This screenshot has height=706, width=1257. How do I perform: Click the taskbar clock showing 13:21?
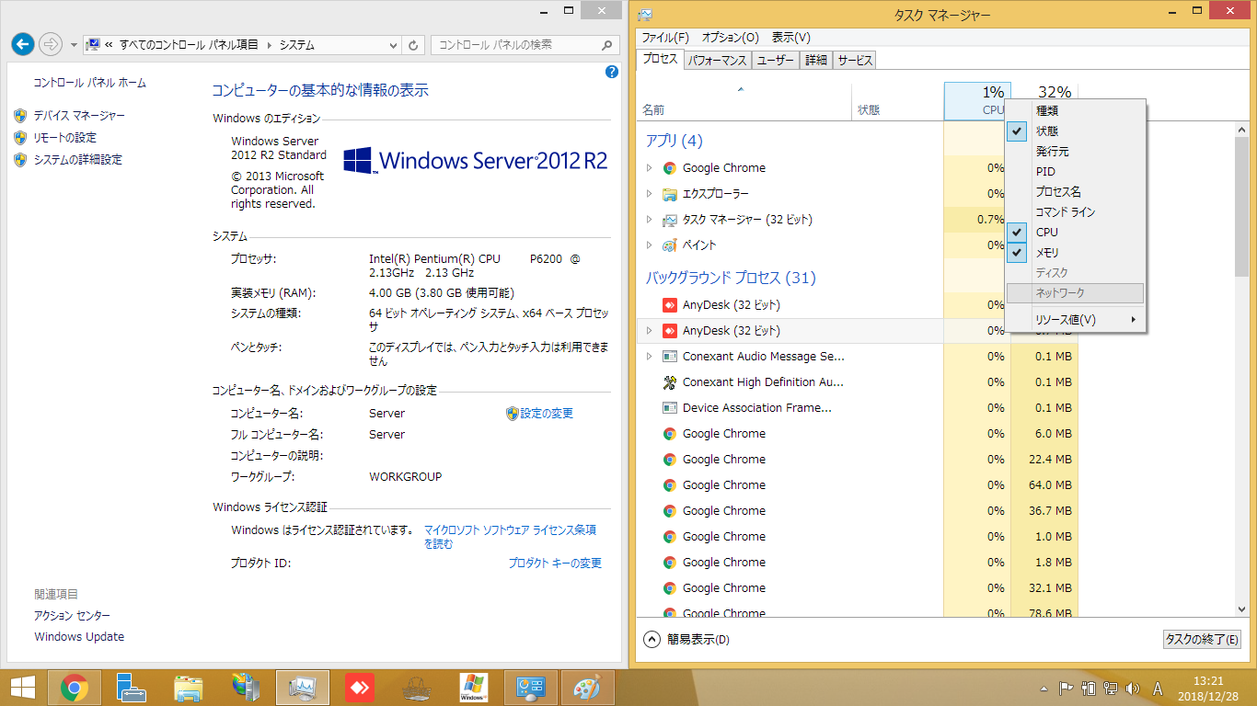click(x=1207, y=688)
